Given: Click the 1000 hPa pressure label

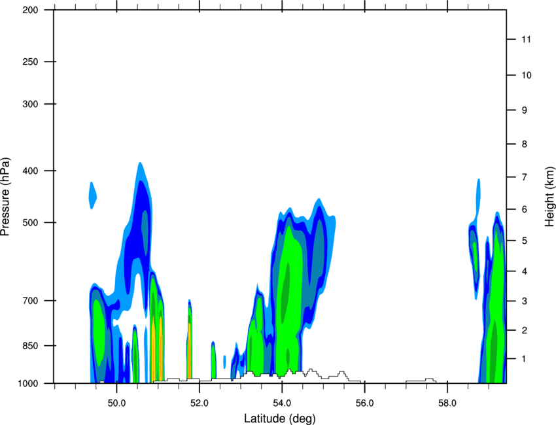Looking at the screenshot, I should coord(27,384).
